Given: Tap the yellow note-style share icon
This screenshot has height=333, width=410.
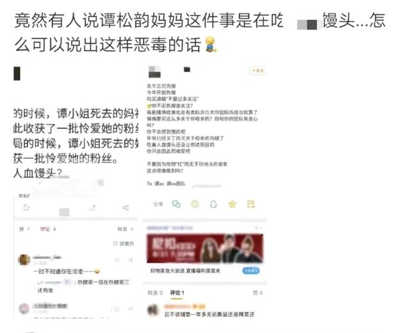Looking at the screenshot, I should 251,204.
